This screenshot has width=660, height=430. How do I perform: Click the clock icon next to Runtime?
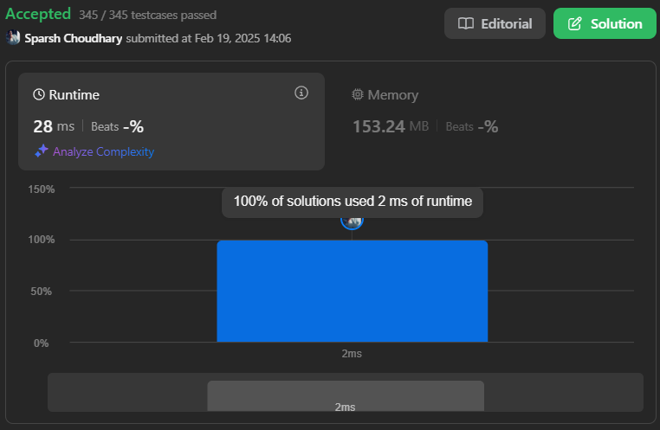tap(39, 95)
